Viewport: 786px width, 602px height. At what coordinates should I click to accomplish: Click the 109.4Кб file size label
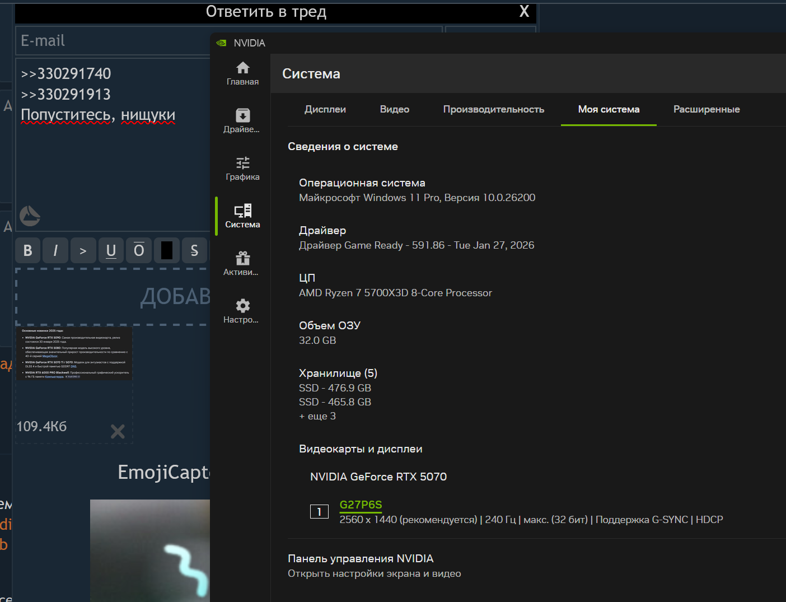click(x=41, y=426)
